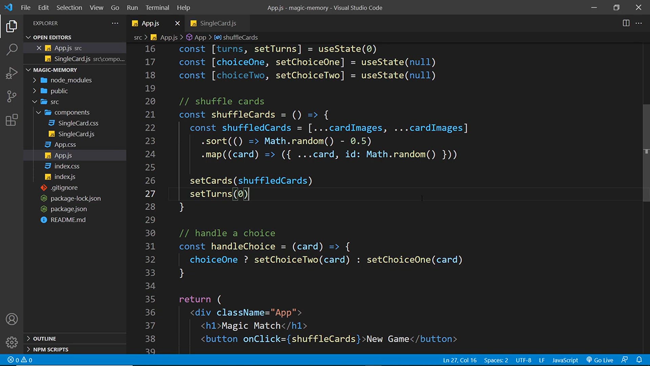
Task: Click the editor vertical scrollbar
Action: [646, 152]
